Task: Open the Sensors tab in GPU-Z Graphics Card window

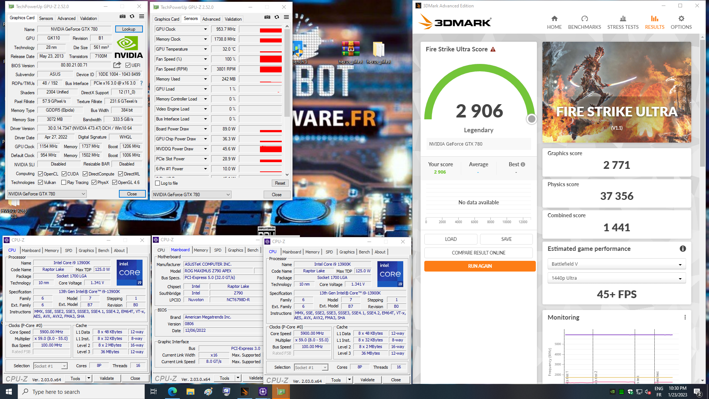Action: click(46, 18)
